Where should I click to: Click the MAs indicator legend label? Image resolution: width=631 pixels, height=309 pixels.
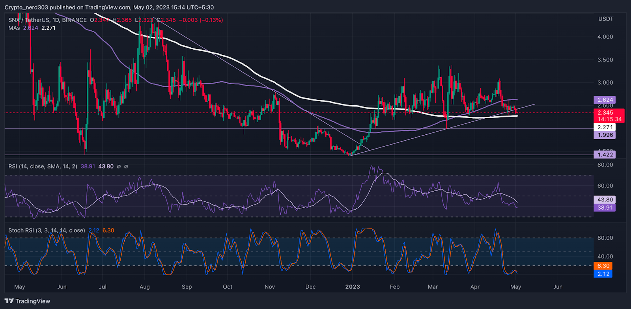tap(14, 28)
